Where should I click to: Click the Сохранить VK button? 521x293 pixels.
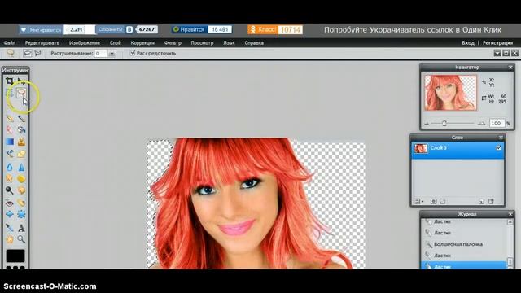(111, 29)
